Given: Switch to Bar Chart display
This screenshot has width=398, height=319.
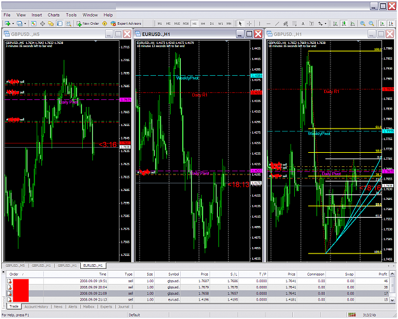Looking at the screenshot, I should [335, 24].
